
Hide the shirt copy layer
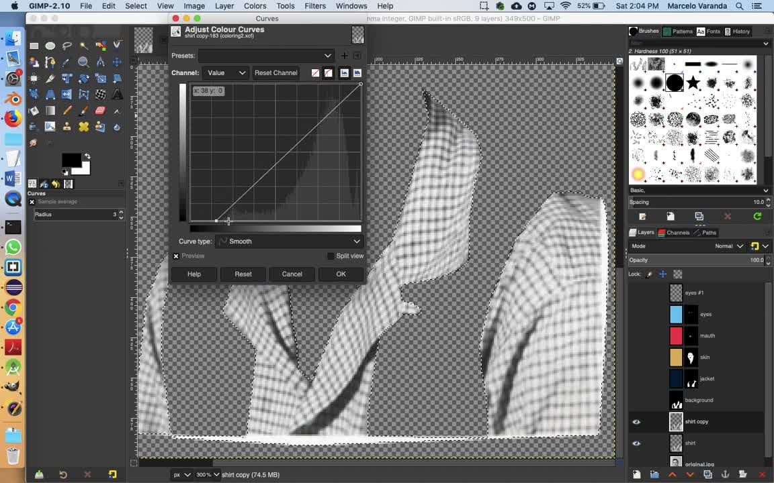pos(636,422)
